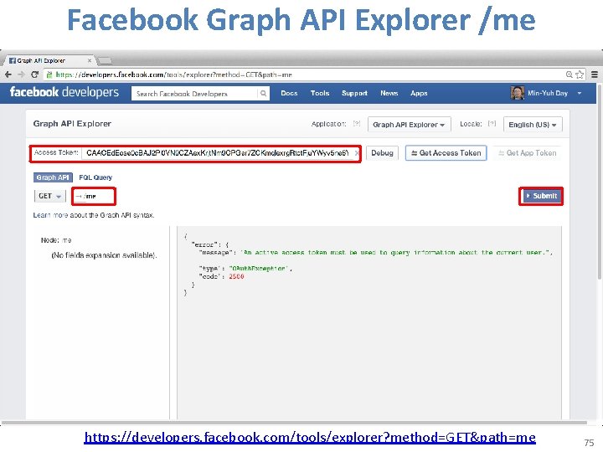Open the News menu
Viewport: 603px width, 452px height.
pyautogui.click(x=389, y=93)
